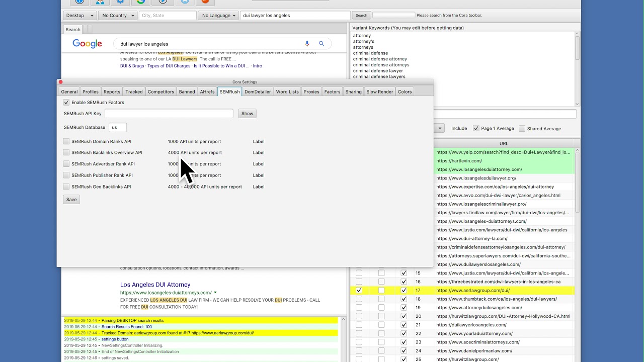Open the DUI & Drugs sitelink
The height and width of the screenshot is (362, 644).
pos(132,66)
